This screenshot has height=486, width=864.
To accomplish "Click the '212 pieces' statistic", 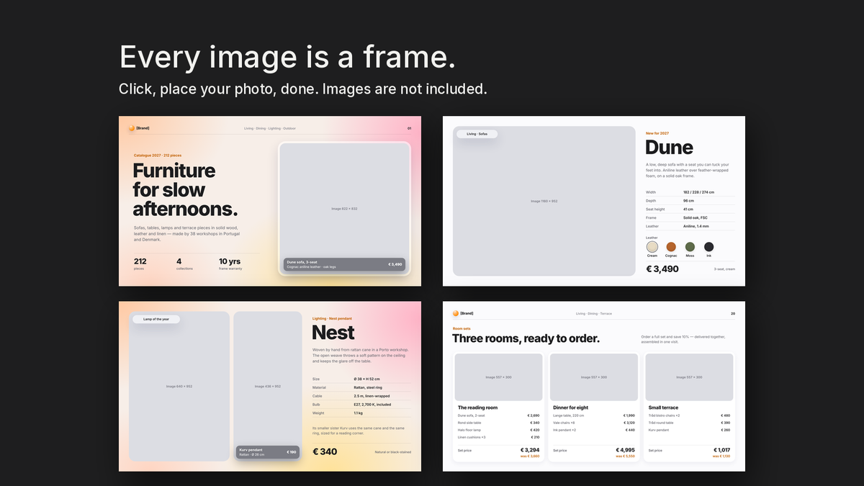I will [140, 264].
